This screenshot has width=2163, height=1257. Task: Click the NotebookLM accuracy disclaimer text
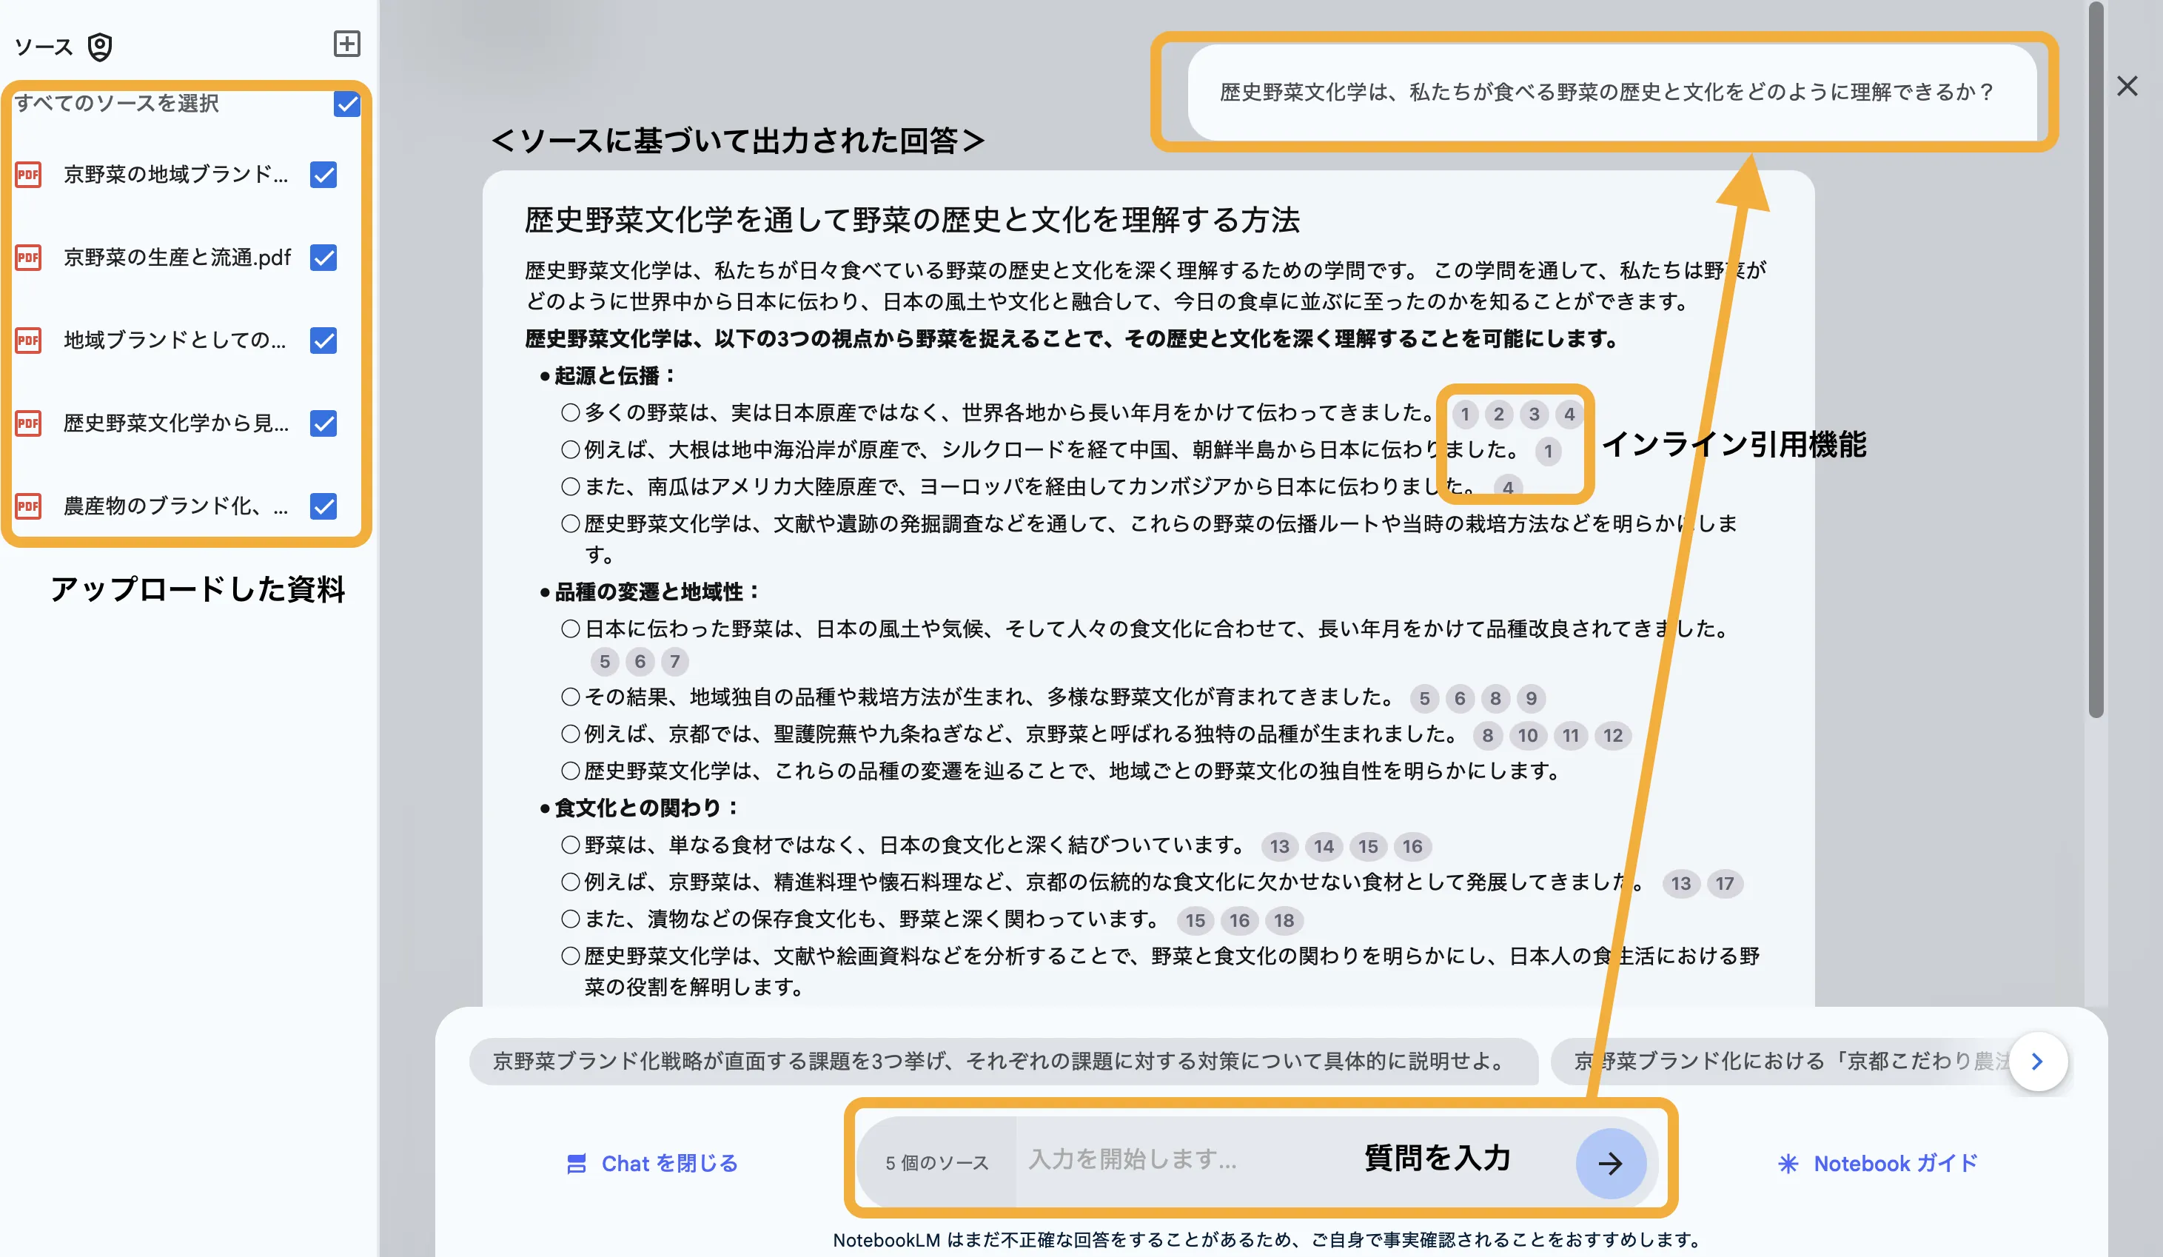tap(1267, 1241)
